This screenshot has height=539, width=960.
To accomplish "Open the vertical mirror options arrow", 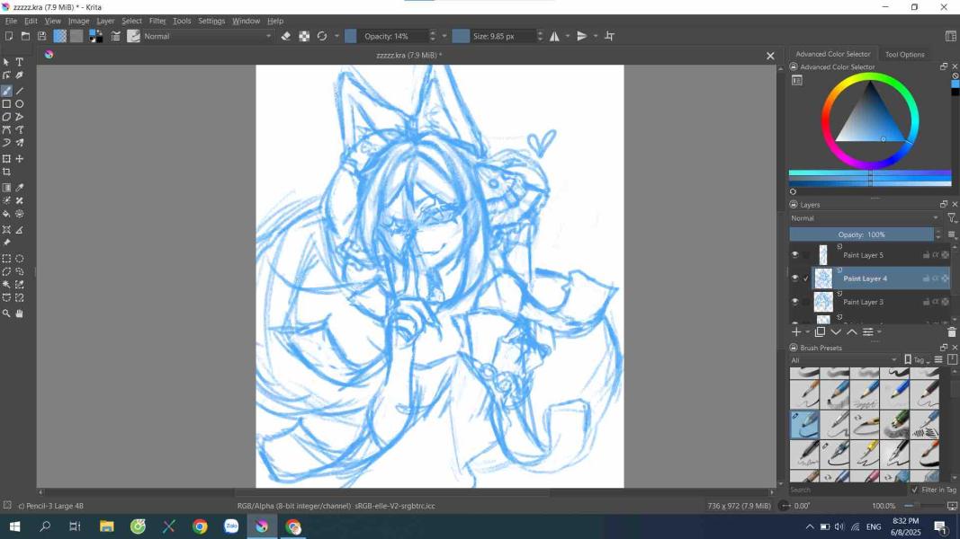I will click(x=596, y=36).
